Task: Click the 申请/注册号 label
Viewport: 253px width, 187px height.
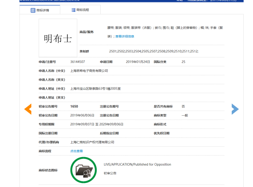Action: click(47, 62)
